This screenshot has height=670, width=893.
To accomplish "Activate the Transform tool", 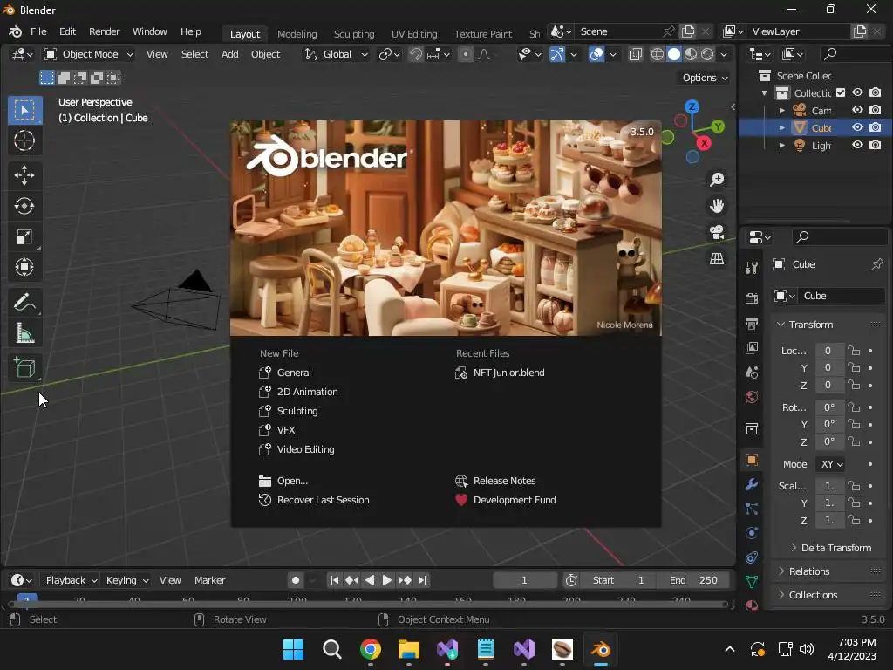I will click(x=24, y=267).
